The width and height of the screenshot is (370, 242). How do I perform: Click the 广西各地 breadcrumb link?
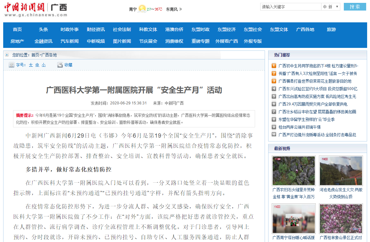click(49, 55)
